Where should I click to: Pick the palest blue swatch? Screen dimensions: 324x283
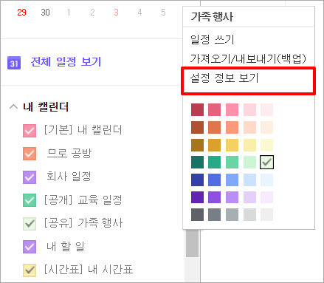pos(266,180)
